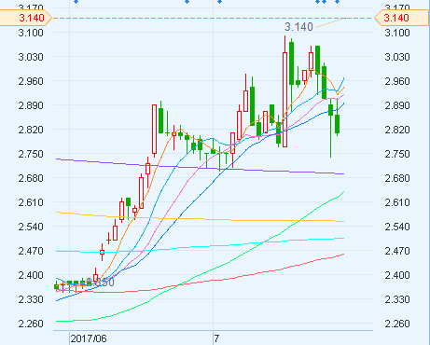The width and height of the screenshot is (430, 345).
Task: Click the last green candle on the chart
Action: coord(338,124)
